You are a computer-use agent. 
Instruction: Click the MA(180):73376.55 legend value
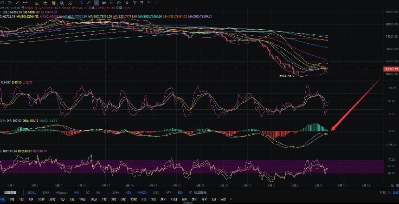tap(100, 17)
